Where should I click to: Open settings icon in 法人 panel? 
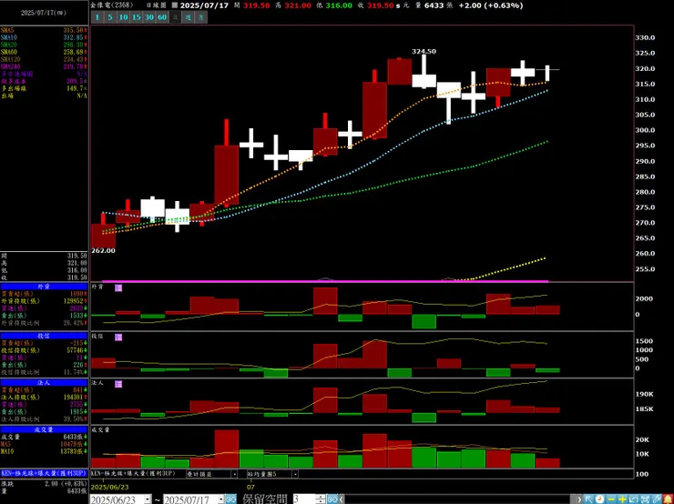(x=118, y=384)
